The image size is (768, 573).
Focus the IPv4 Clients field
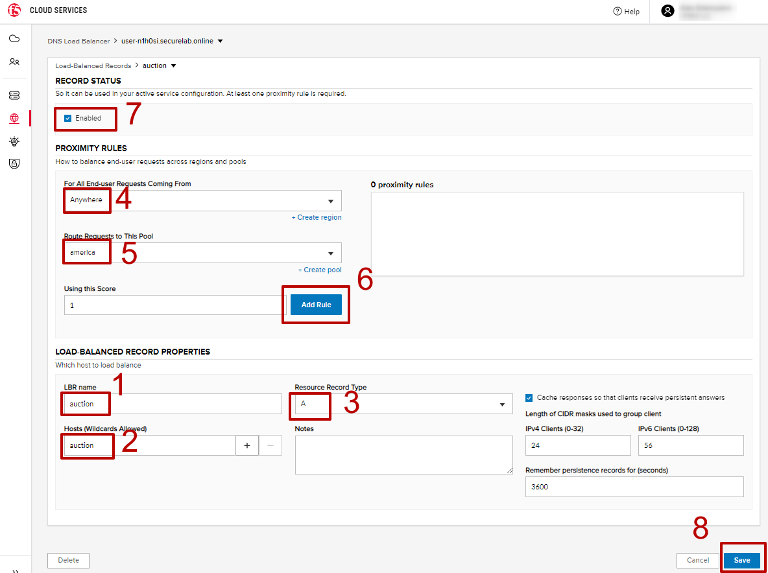pyautogui.click(x=578, y=445)
